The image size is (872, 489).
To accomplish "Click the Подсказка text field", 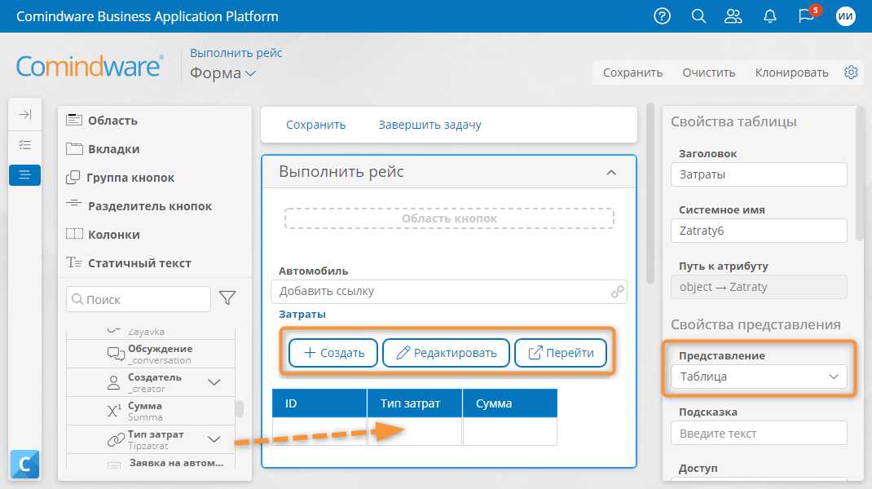I will coord(759,434).
